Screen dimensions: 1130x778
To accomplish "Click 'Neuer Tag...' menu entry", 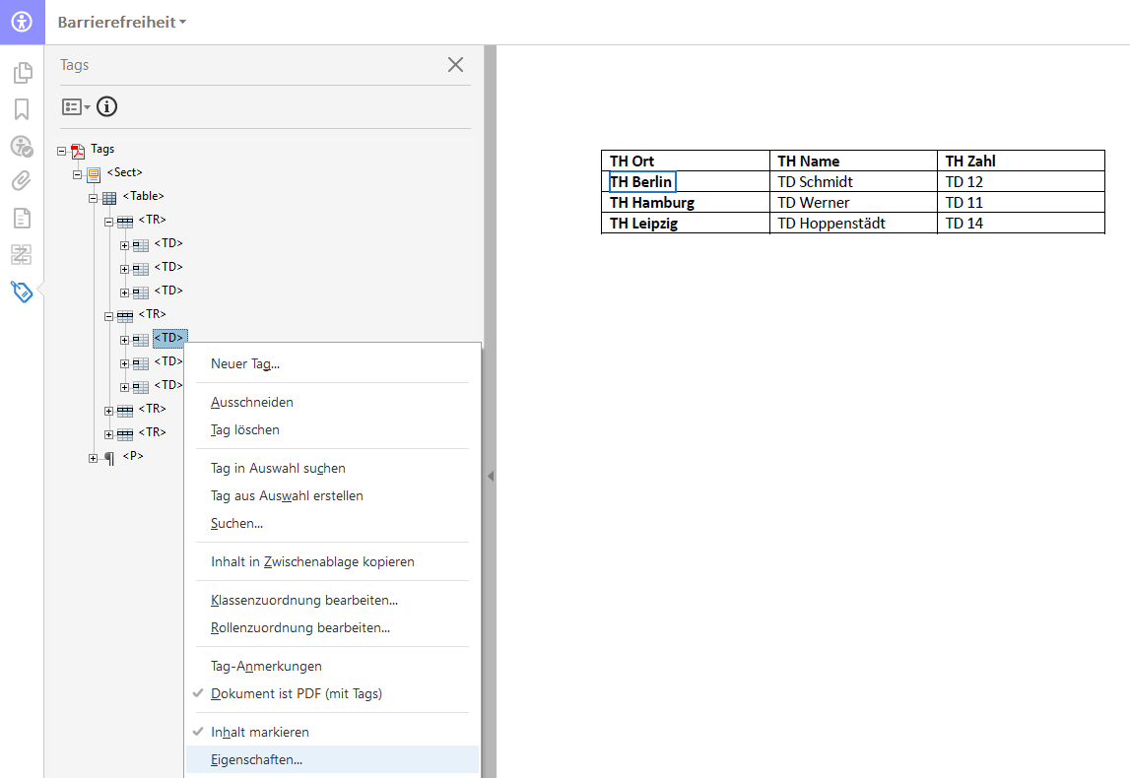I will point(245,363).
